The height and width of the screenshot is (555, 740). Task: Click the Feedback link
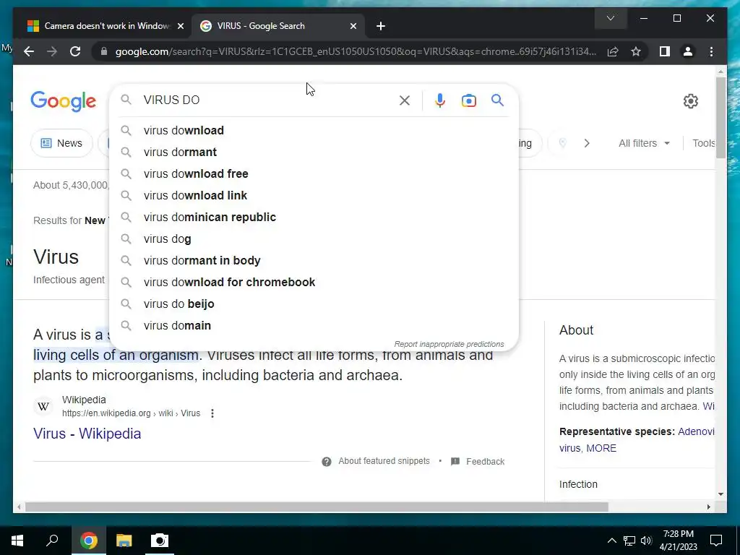(485, 462)
